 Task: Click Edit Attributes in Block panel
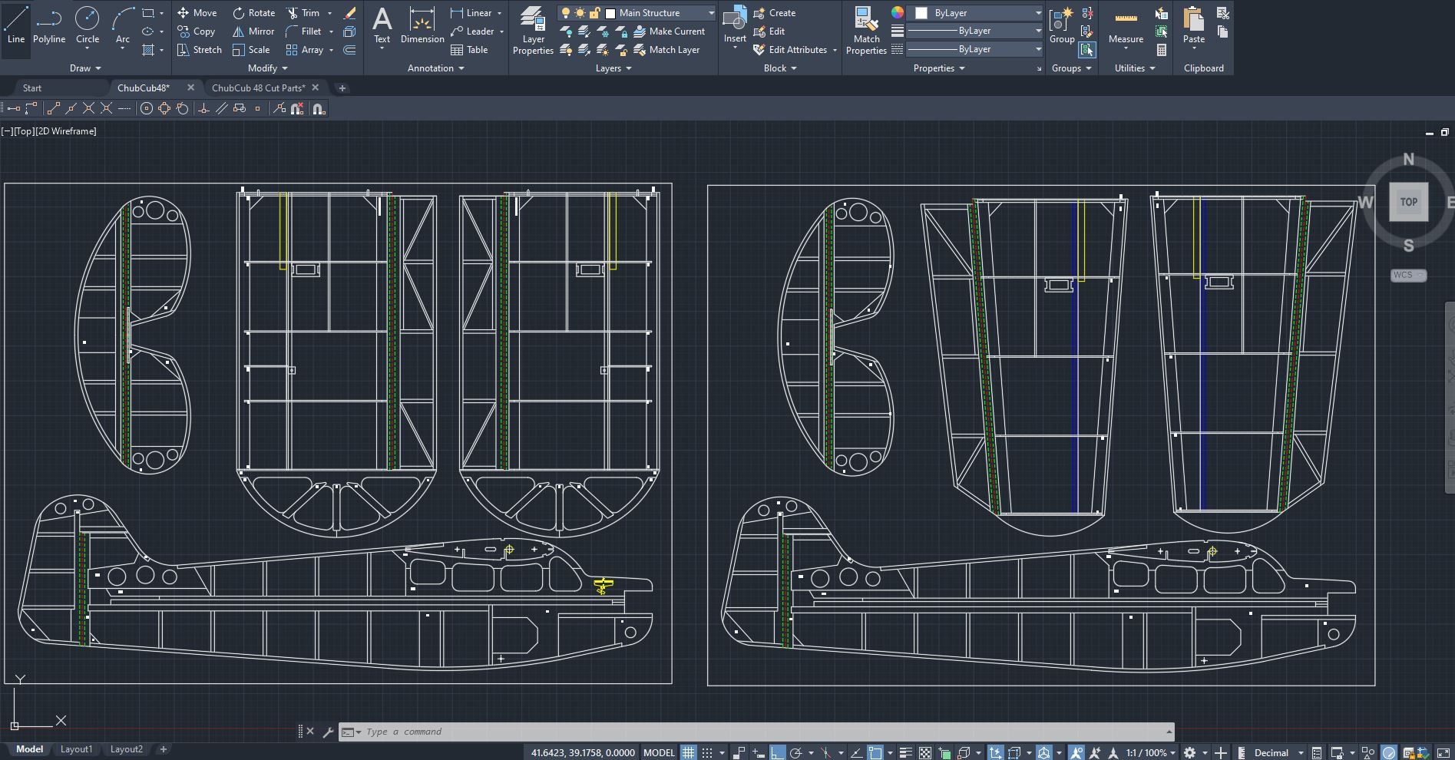(x=797, y=50)
